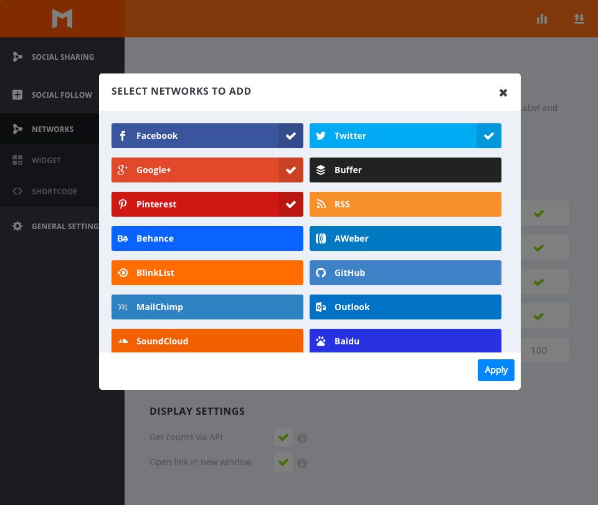
Task: Open the Social Follow section
Action: (x=62, y=95)
